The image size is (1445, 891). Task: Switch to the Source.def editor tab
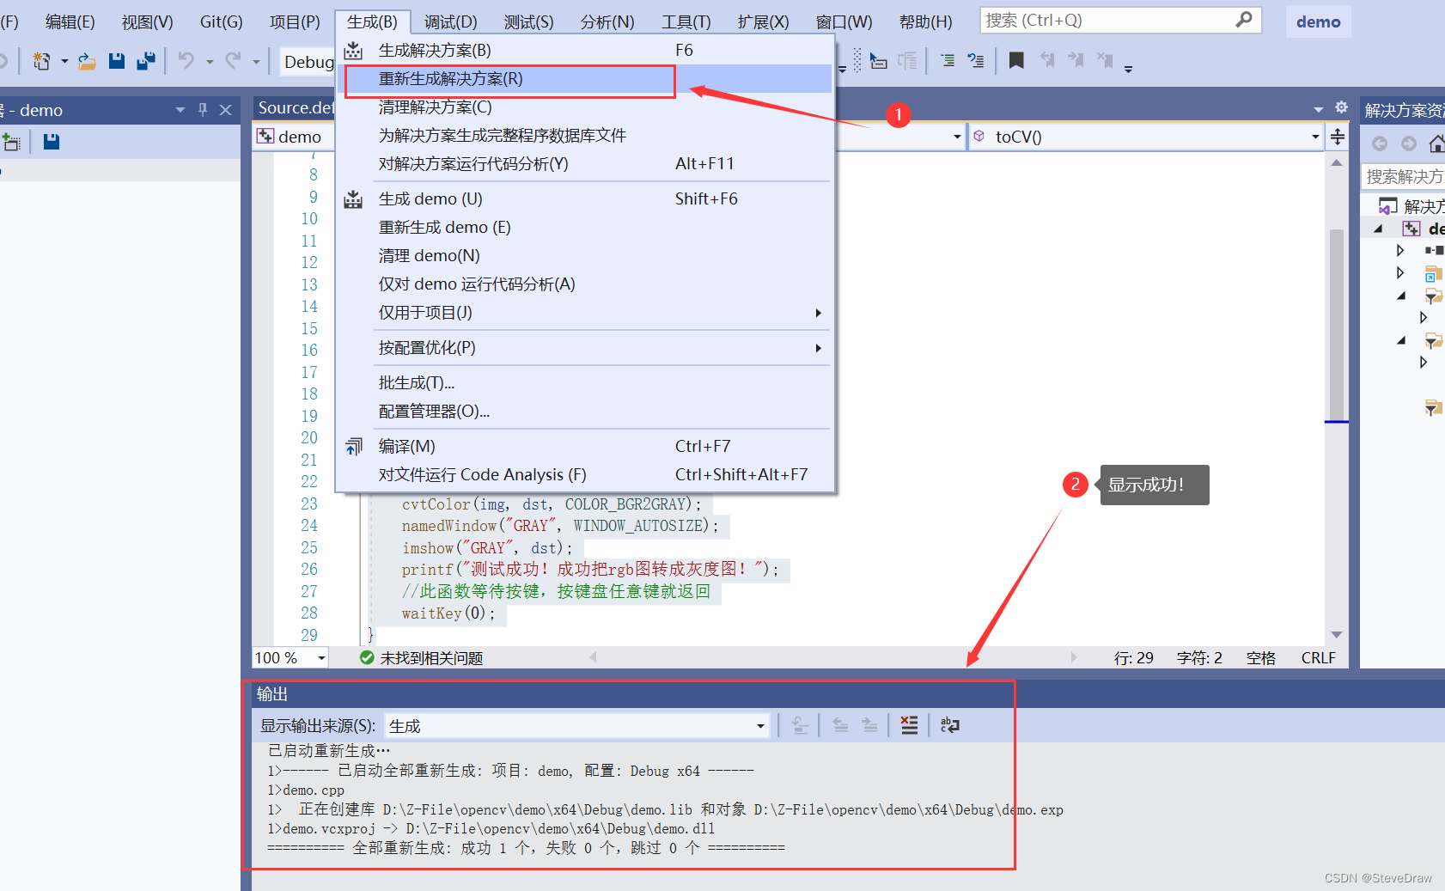click(x=296, y=107)
